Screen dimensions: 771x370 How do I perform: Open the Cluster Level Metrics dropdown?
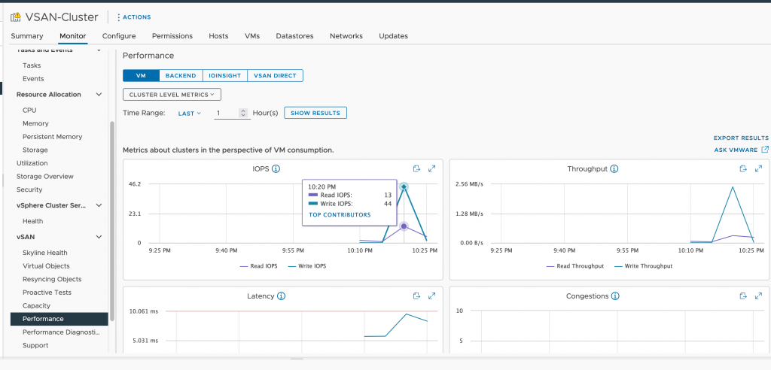coord(172,94)
